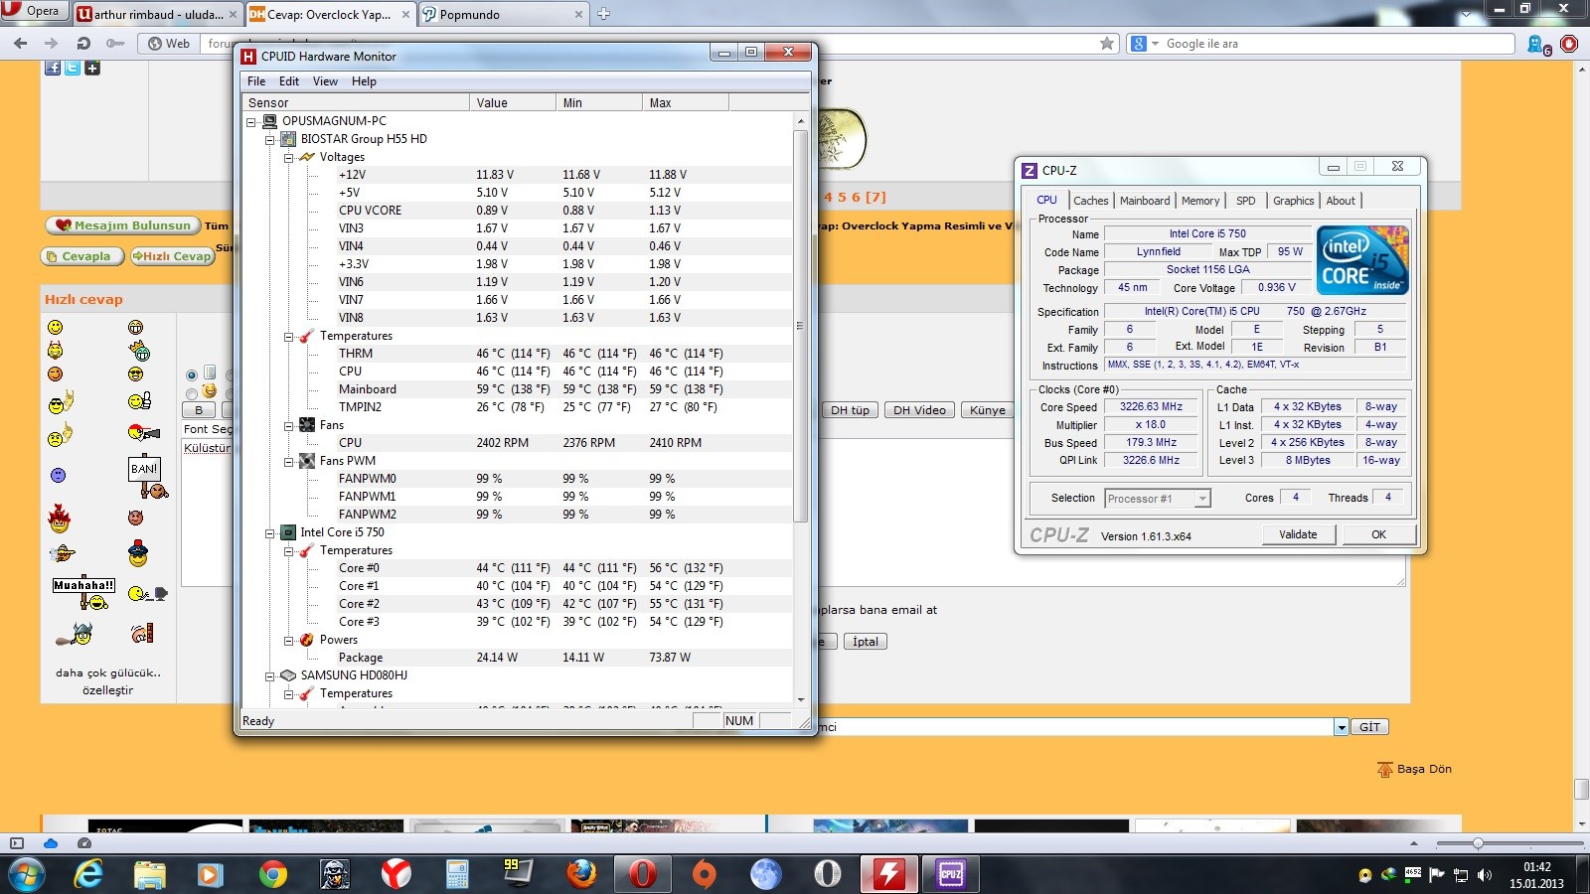Collapse the SAMSUNG HD080HJ node

click(x=269, y=676)
